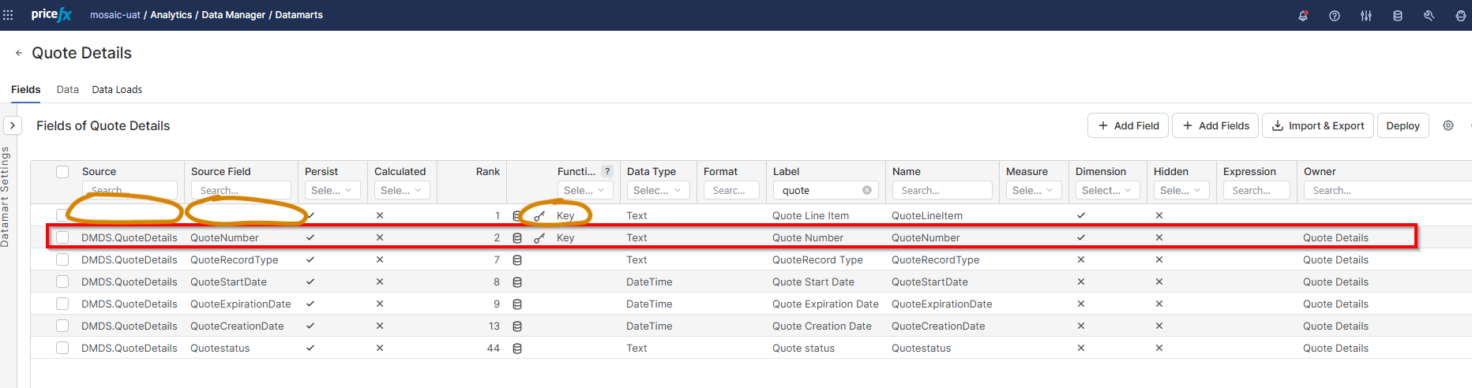Switch to the Data Loads tab
Viewport: 1472px width, 388px height.
pos(117,90)
